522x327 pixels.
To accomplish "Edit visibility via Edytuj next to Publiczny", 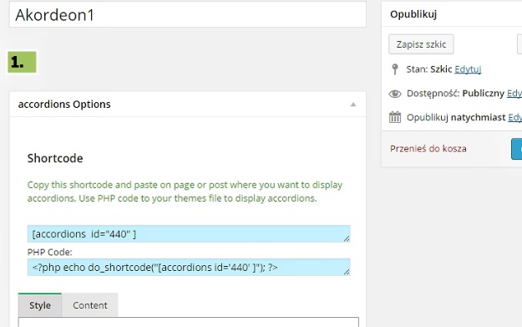I will point(514,94).
